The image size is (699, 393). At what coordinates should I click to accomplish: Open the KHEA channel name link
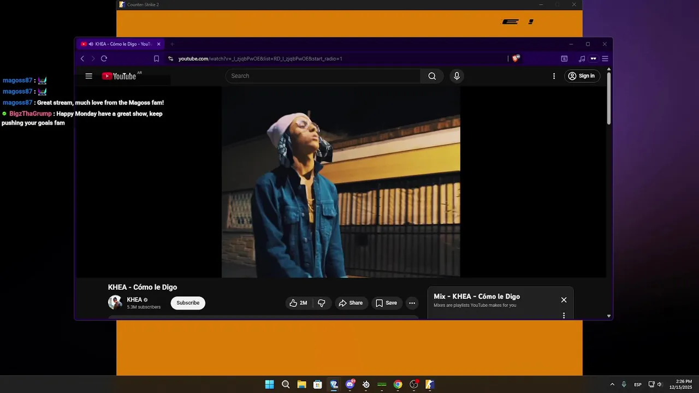134,300
